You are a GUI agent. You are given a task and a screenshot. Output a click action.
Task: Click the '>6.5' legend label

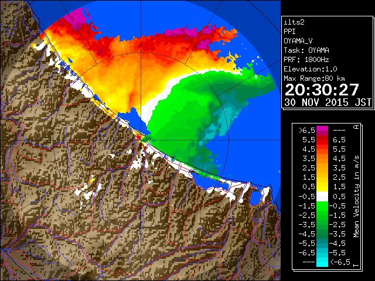click(307, 131)
